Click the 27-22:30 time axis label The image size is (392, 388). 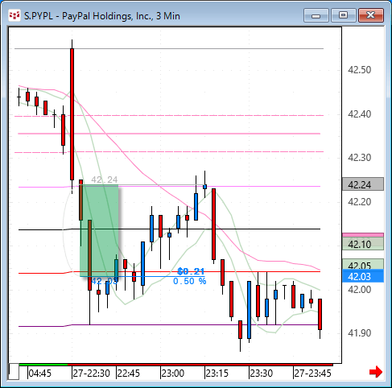point(91,374)
